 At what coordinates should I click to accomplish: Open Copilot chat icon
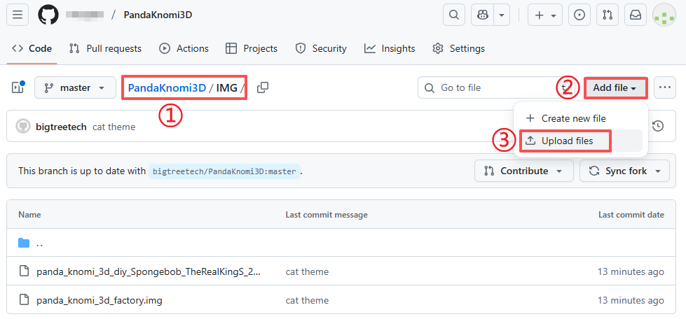click(483, 15)
